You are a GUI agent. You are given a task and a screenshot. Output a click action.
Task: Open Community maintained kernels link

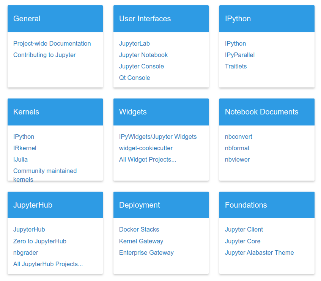45,175
